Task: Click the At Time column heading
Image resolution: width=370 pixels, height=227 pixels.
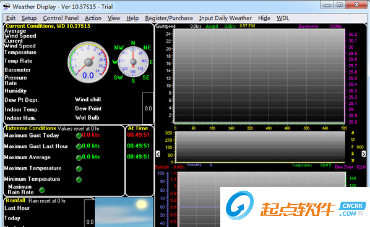Action: coord(138,128)
